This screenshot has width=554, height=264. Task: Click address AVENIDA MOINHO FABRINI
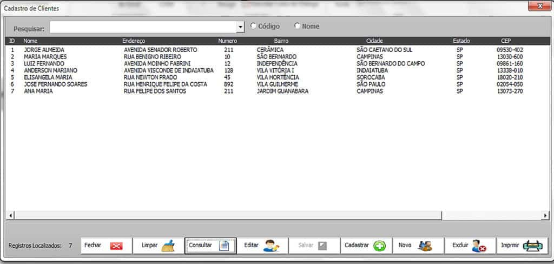click(157, 64)
